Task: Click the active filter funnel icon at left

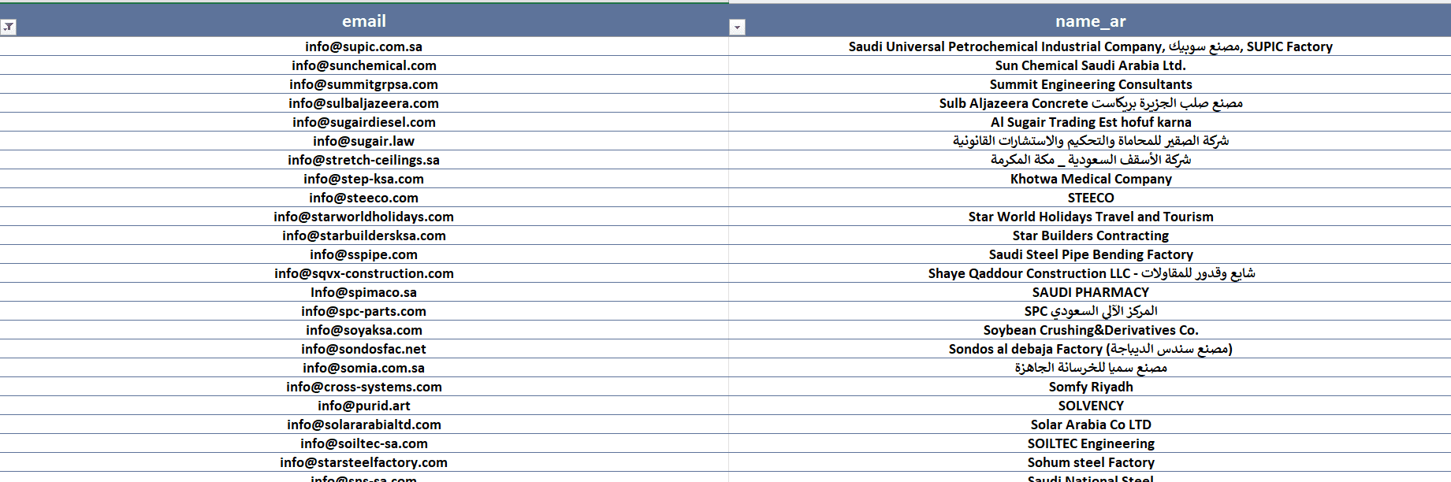Action: tap(8, 28)
